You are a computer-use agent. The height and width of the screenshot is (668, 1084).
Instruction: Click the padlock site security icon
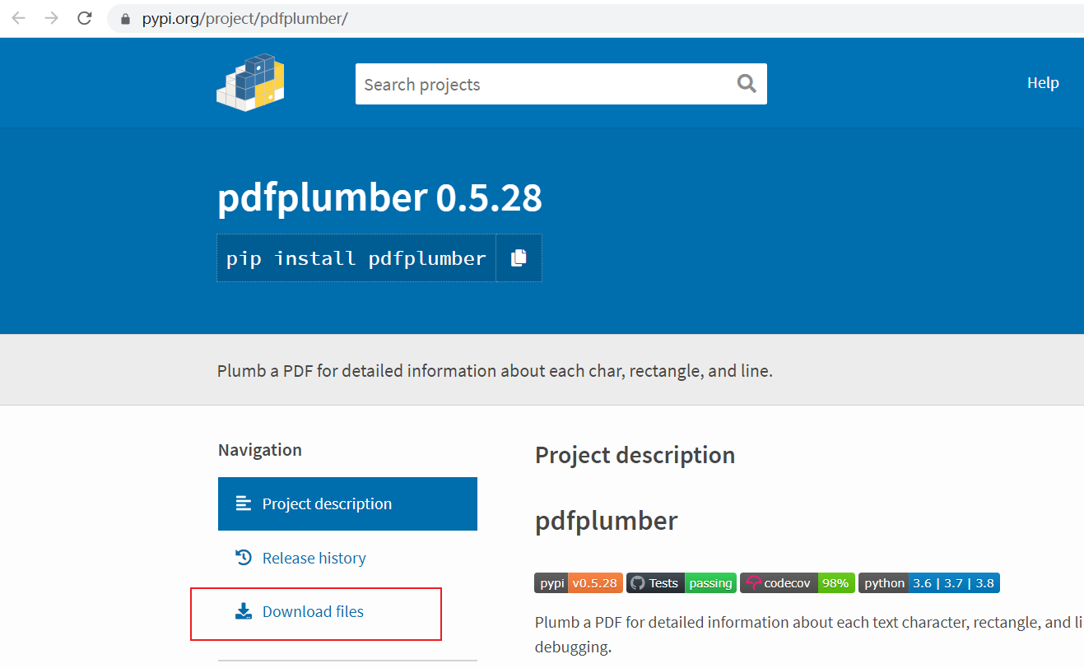coord(126,19)
